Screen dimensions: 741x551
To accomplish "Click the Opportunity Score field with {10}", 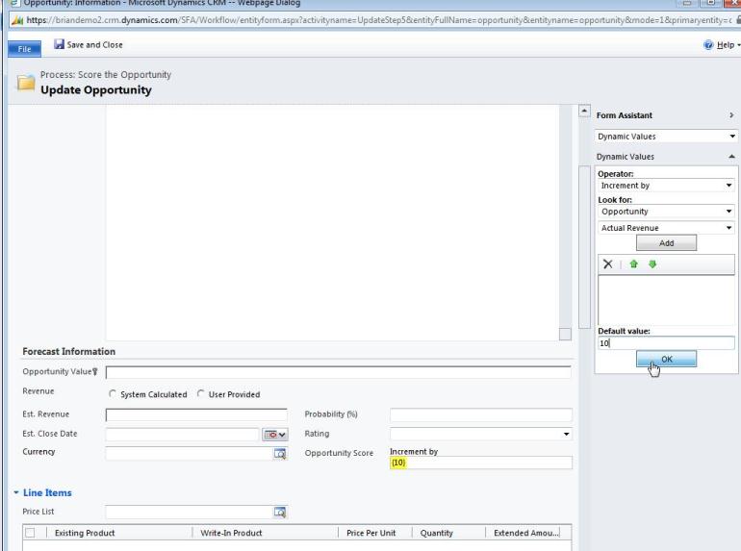I will click(481, 463).
